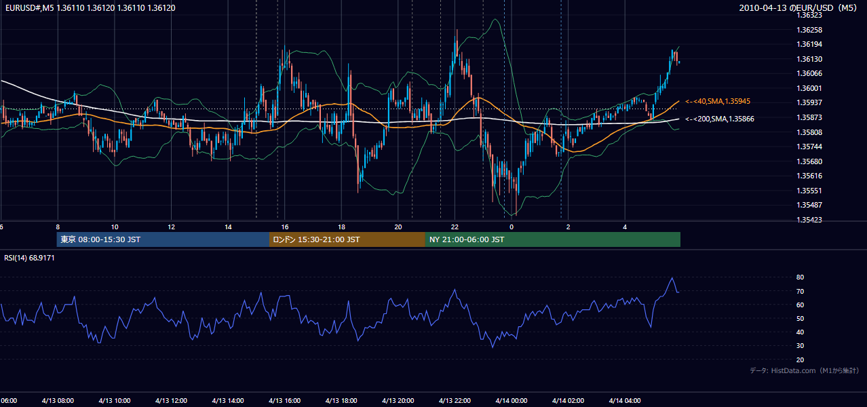Click price level 1.36130 on the axis

[809, 59]
